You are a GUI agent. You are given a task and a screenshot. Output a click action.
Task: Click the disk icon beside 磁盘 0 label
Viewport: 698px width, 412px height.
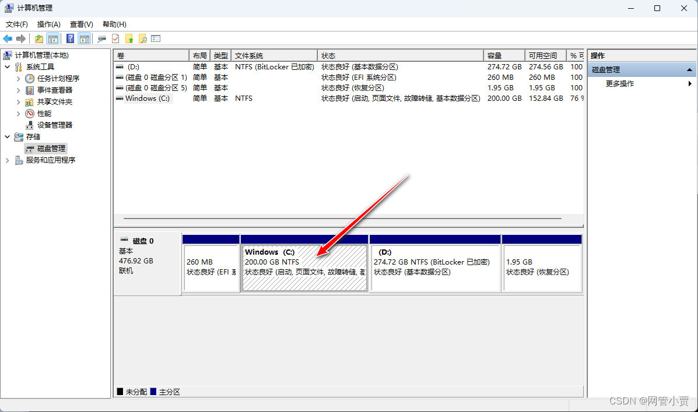coord(124,240)
